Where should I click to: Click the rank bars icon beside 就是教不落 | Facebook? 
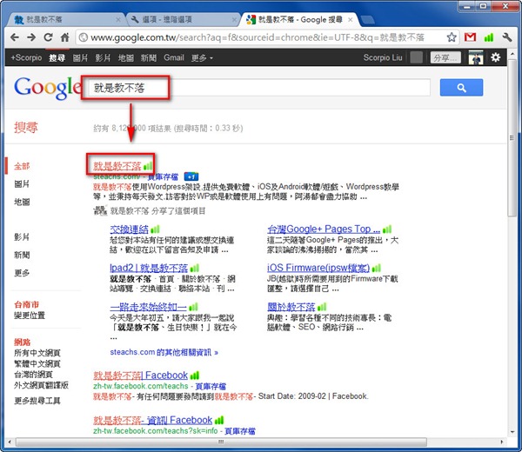tap(195, 376)
